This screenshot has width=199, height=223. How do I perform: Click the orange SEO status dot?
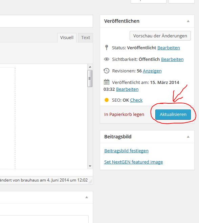107,100
